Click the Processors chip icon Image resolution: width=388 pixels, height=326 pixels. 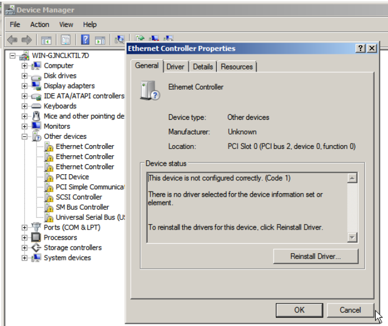36,237
